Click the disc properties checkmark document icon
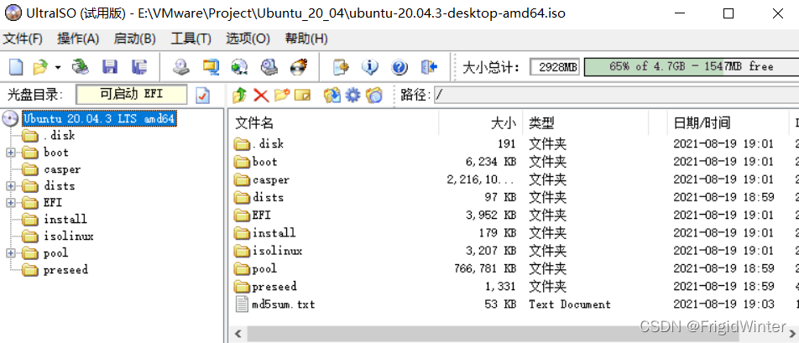Image resolution: width=799 pixels, height=343 pixels. point(203,95)
